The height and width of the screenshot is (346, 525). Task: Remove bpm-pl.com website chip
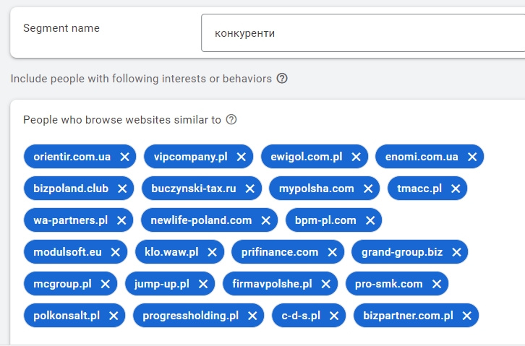[370, 220]
